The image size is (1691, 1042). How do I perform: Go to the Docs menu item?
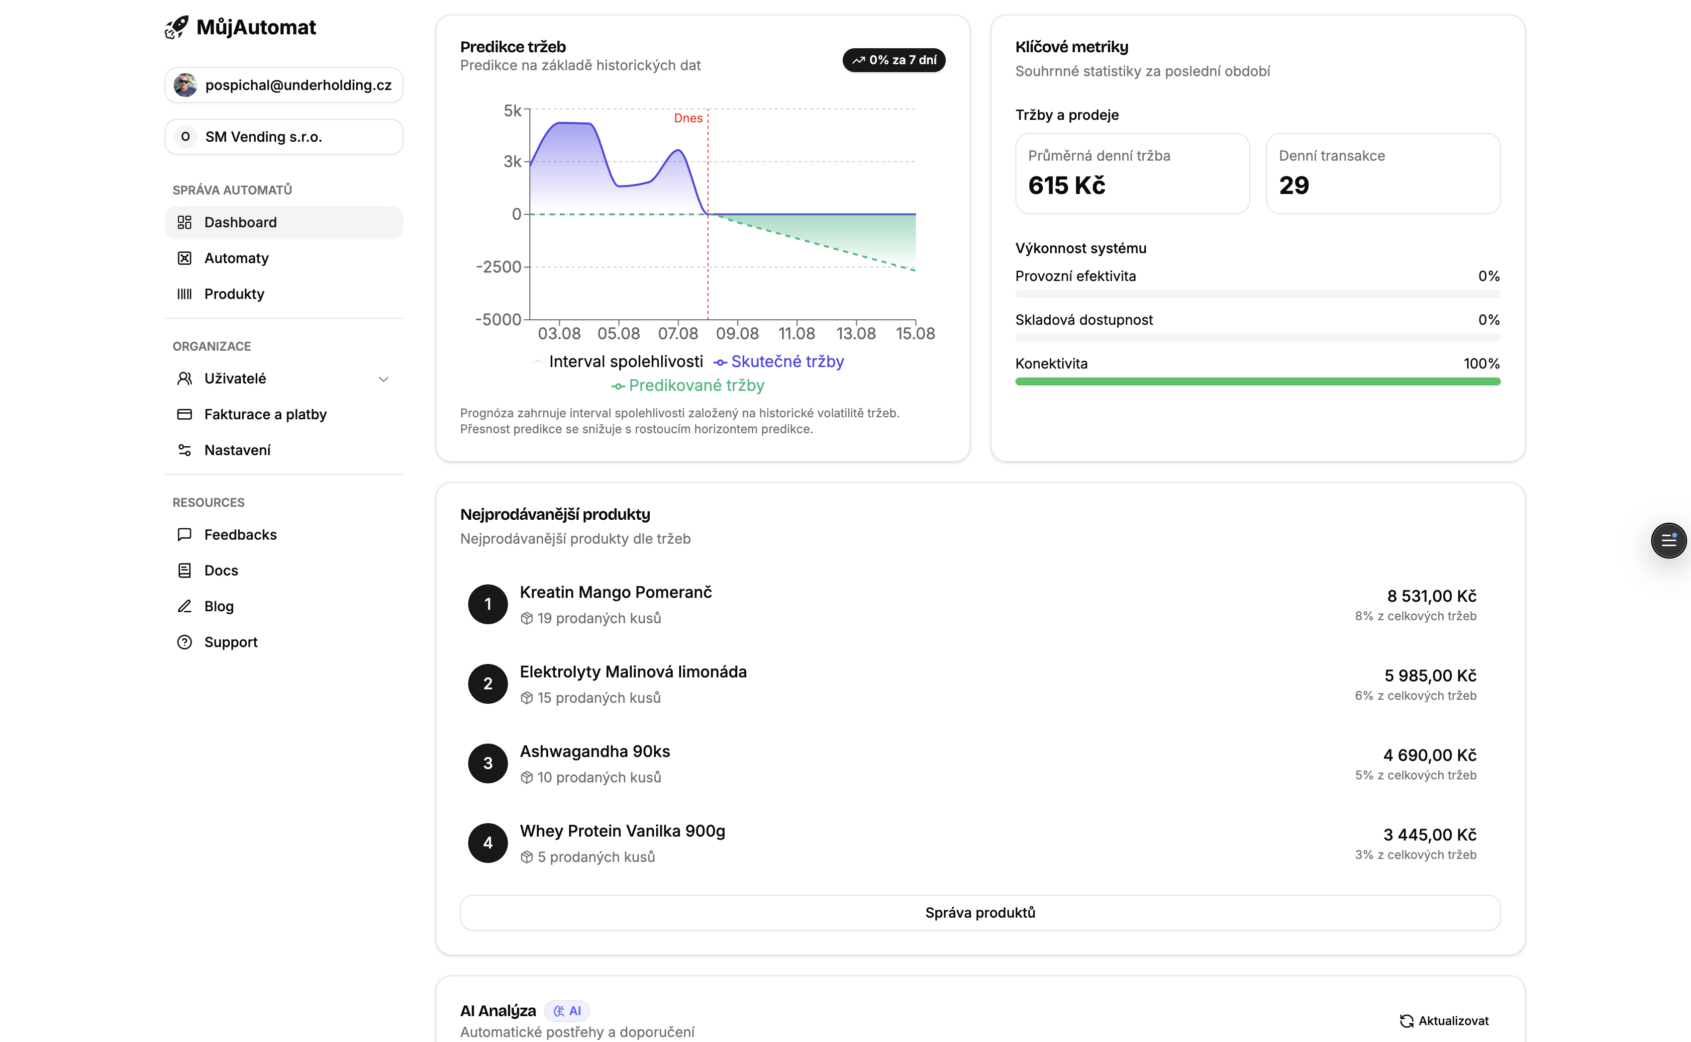(220, 570)
